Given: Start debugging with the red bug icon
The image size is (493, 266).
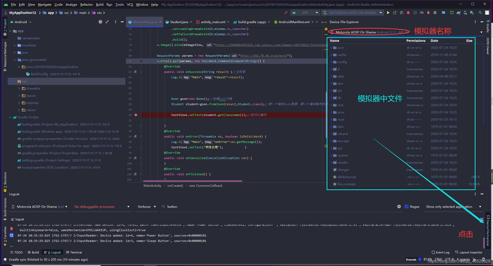Looking at the screenshot, I should click(408, 13).
